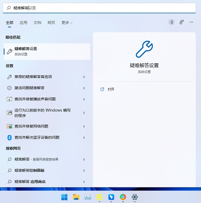Click the wrench icon next to 推荐的疑难解答首选项
This screenshot has height=203, width=201.
point(9,77)
